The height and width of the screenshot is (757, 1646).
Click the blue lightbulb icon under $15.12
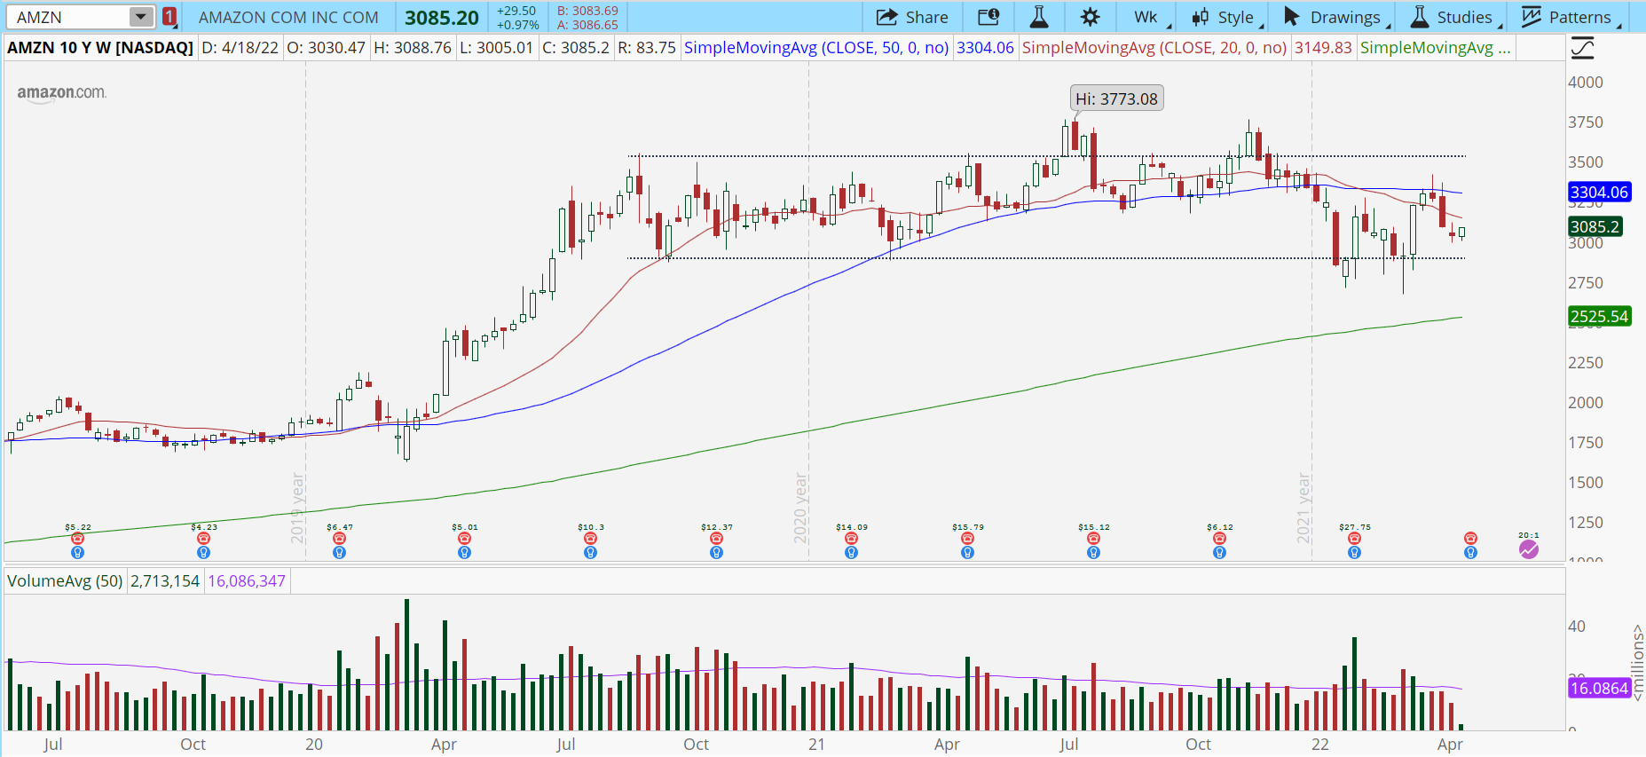1093,553
